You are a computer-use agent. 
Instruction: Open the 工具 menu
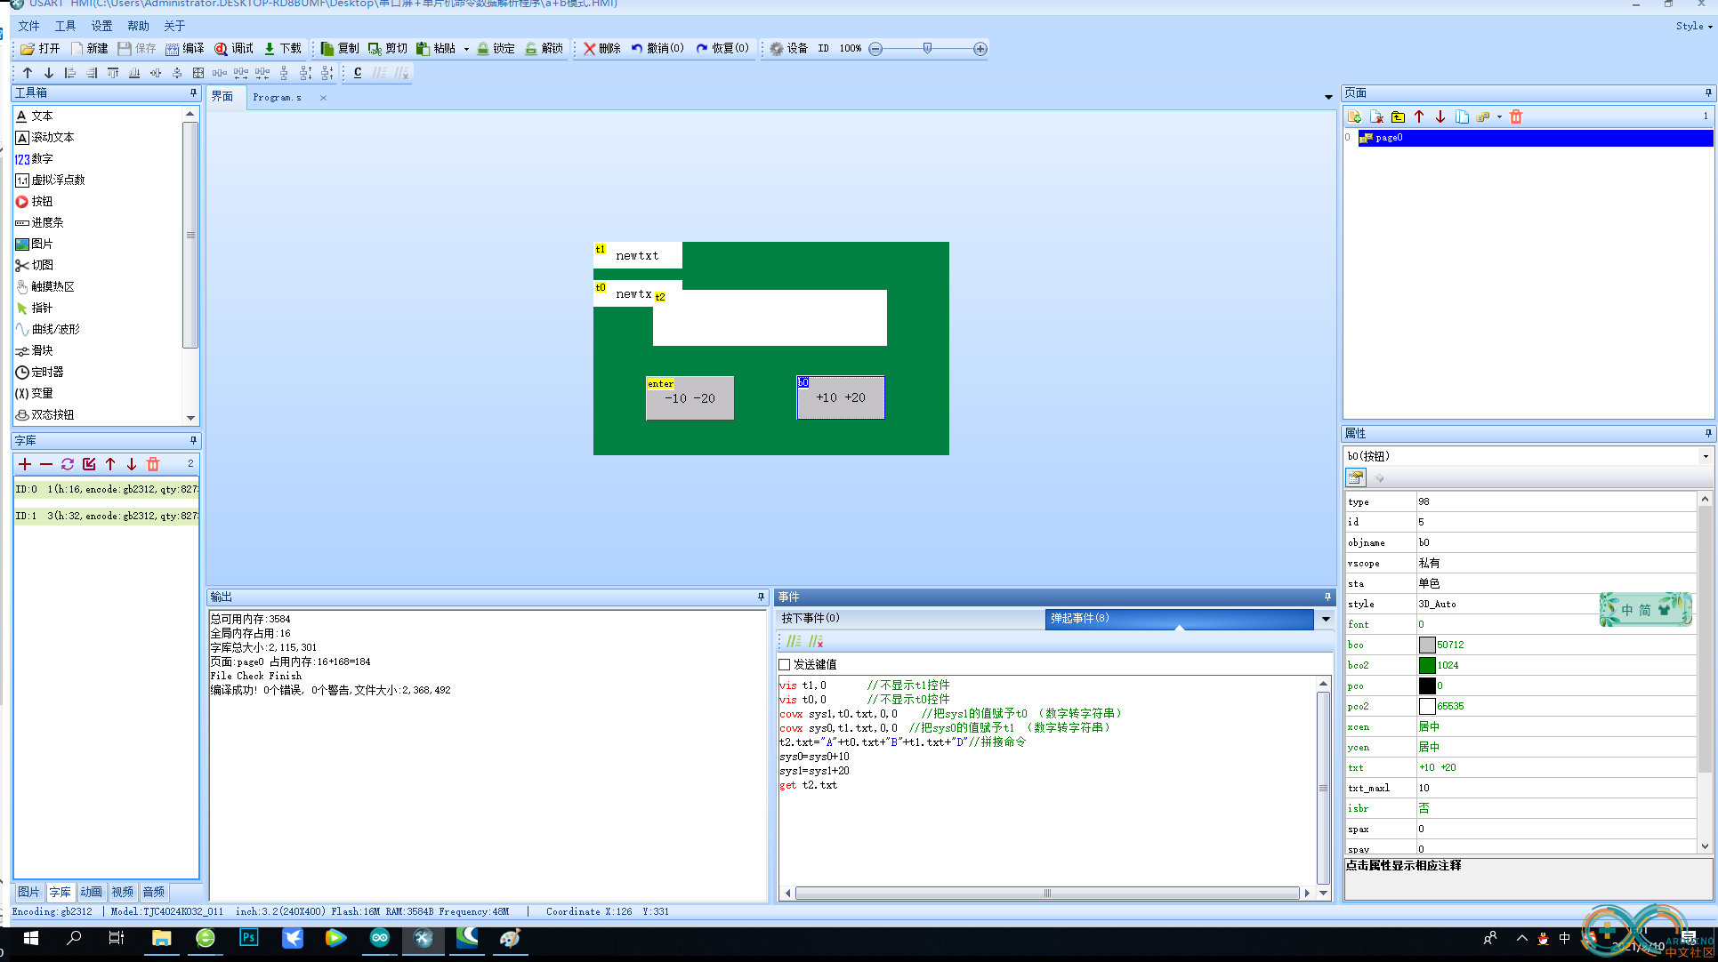coord(66,26)
